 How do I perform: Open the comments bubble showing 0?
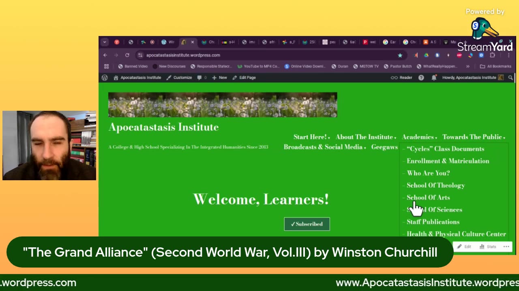point(202,78)
